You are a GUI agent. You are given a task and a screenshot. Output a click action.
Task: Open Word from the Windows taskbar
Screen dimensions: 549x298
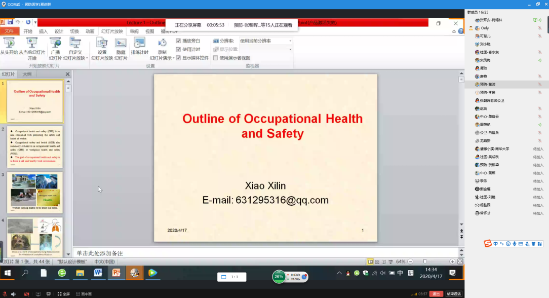[x=98, y=273]
